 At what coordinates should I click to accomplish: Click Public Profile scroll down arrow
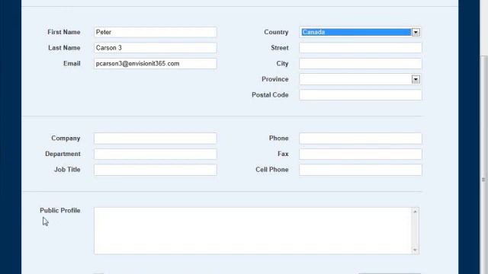pos(415,250)
